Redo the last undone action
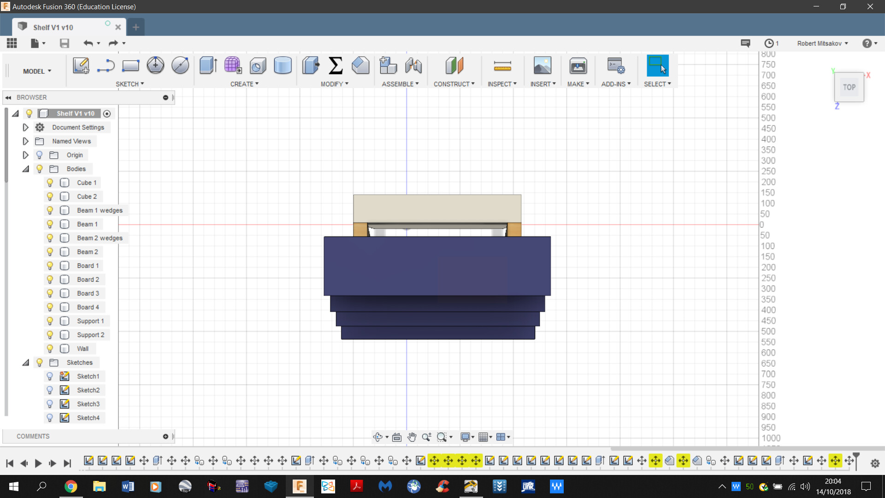 click(113, 43)
